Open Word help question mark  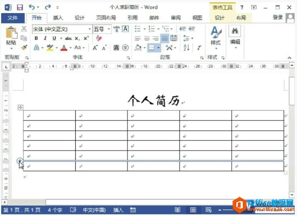point(242,8)
